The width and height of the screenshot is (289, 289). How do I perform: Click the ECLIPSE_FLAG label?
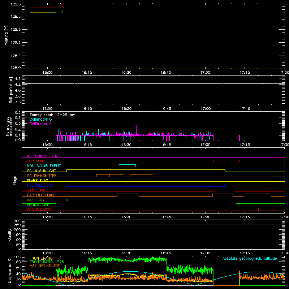(39, 185)
